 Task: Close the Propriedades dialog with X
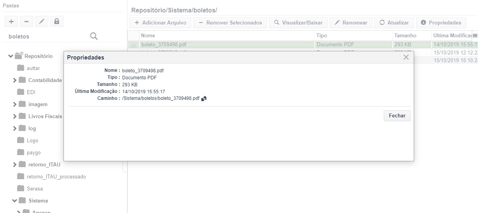(406, 57)
